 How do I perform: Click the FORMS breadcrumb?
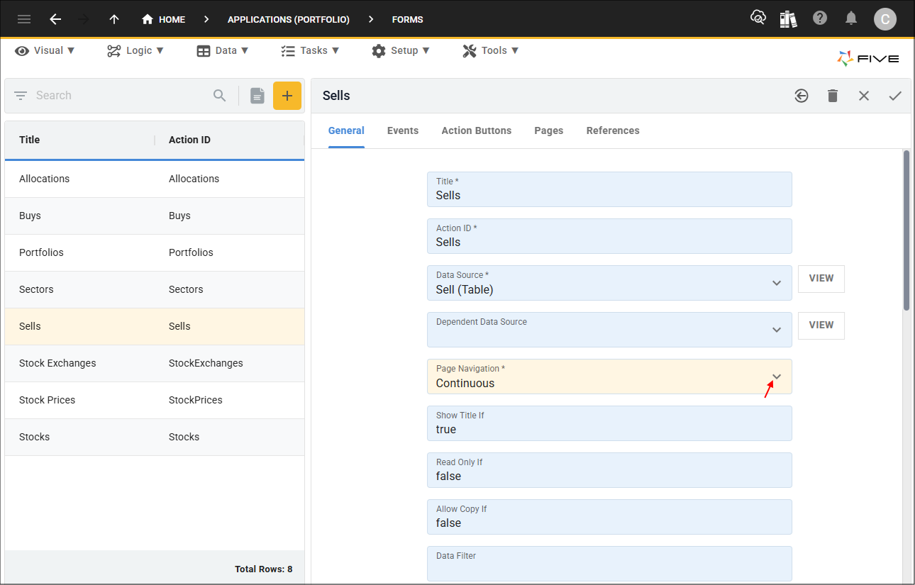[x=408, y=19]
